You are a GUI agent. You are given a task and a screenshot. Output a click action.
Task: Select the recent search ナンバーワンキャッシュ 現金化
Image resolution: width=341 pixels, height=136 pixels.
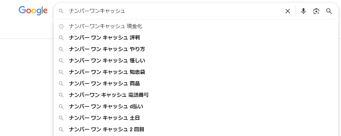(106, 26)
